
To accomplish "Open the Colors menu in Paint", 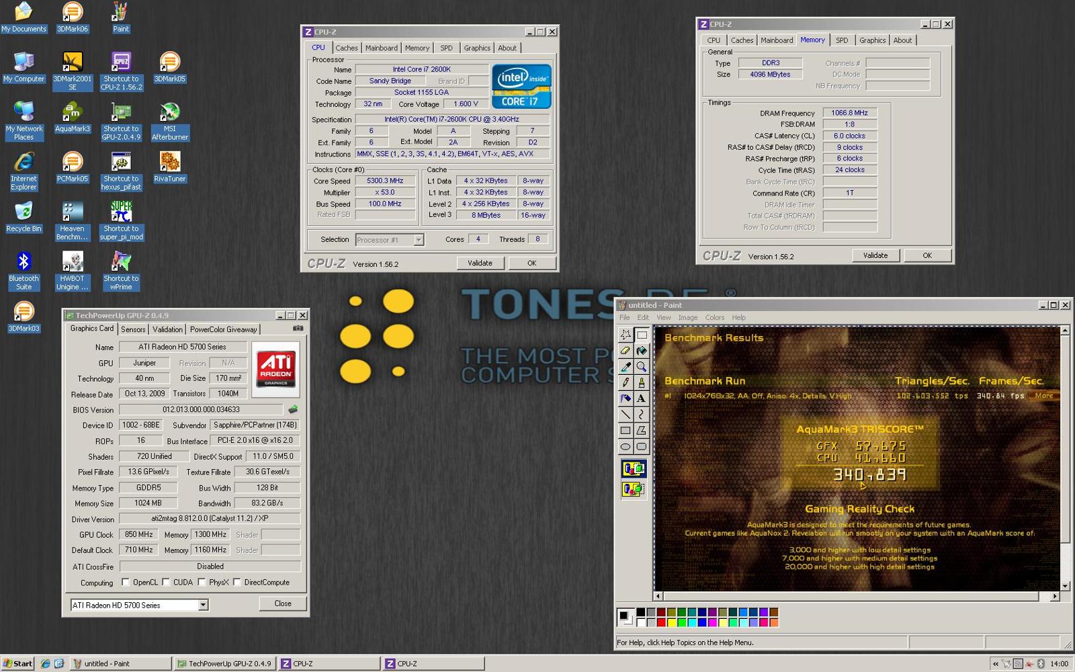I will [x=715, y=317].
